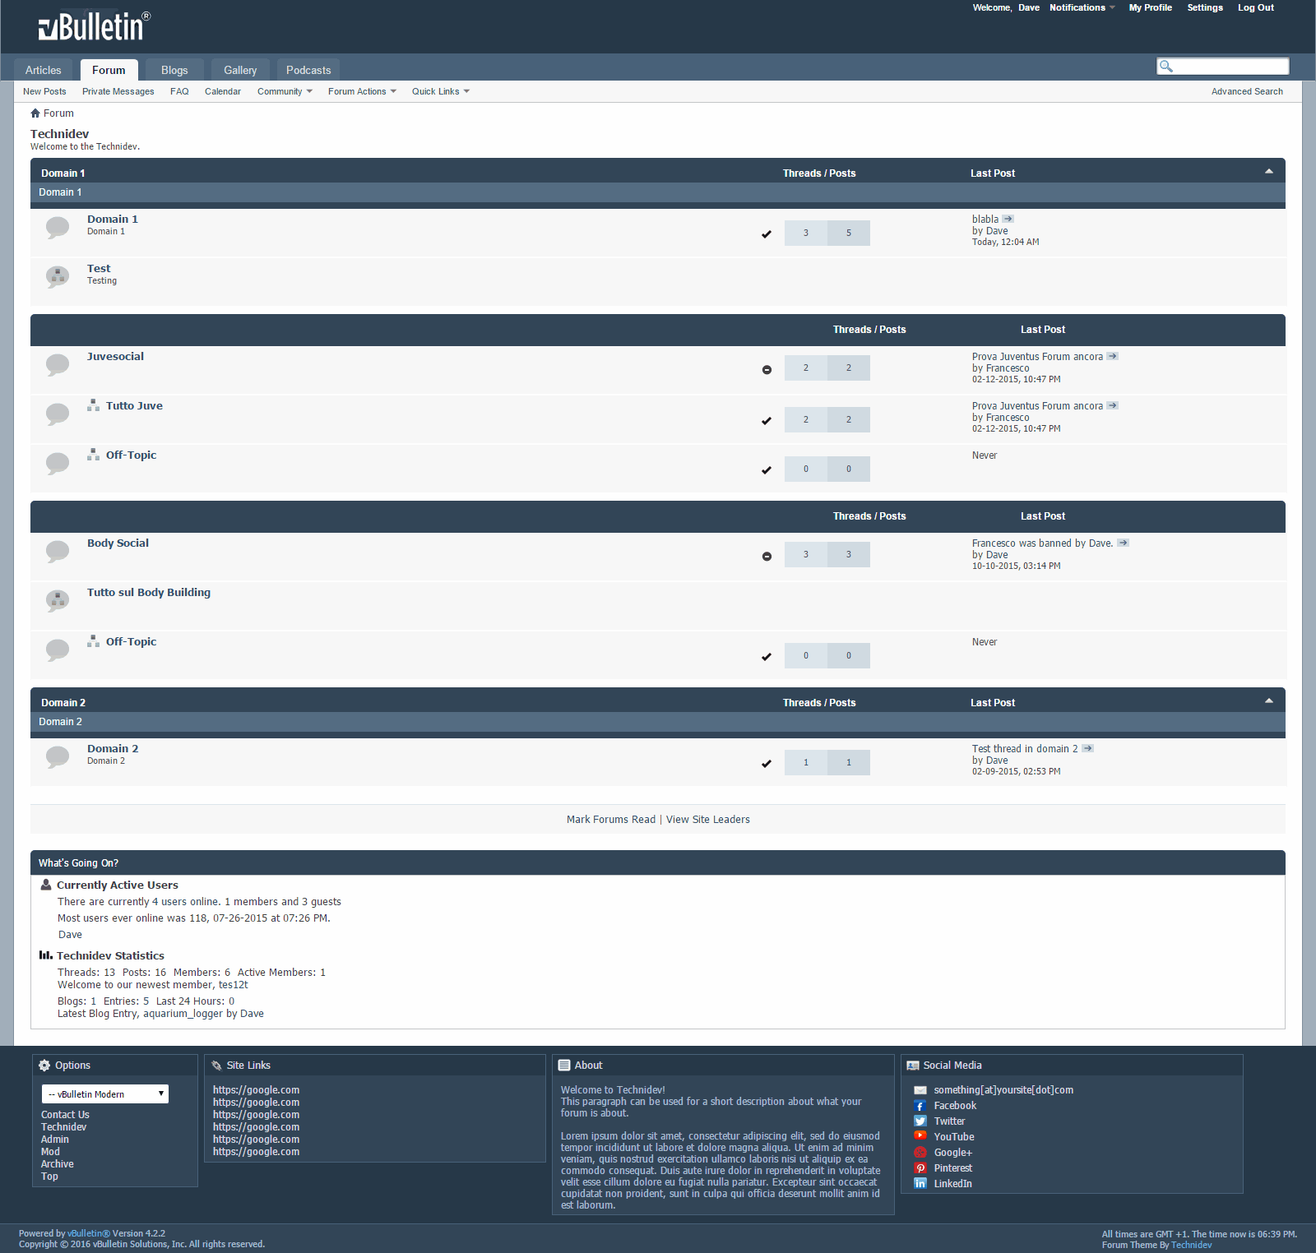Screen dimensions: 1316x1253
Task: Click the Domain 1 forum speech bubble icon
Action: click(58, 227)
